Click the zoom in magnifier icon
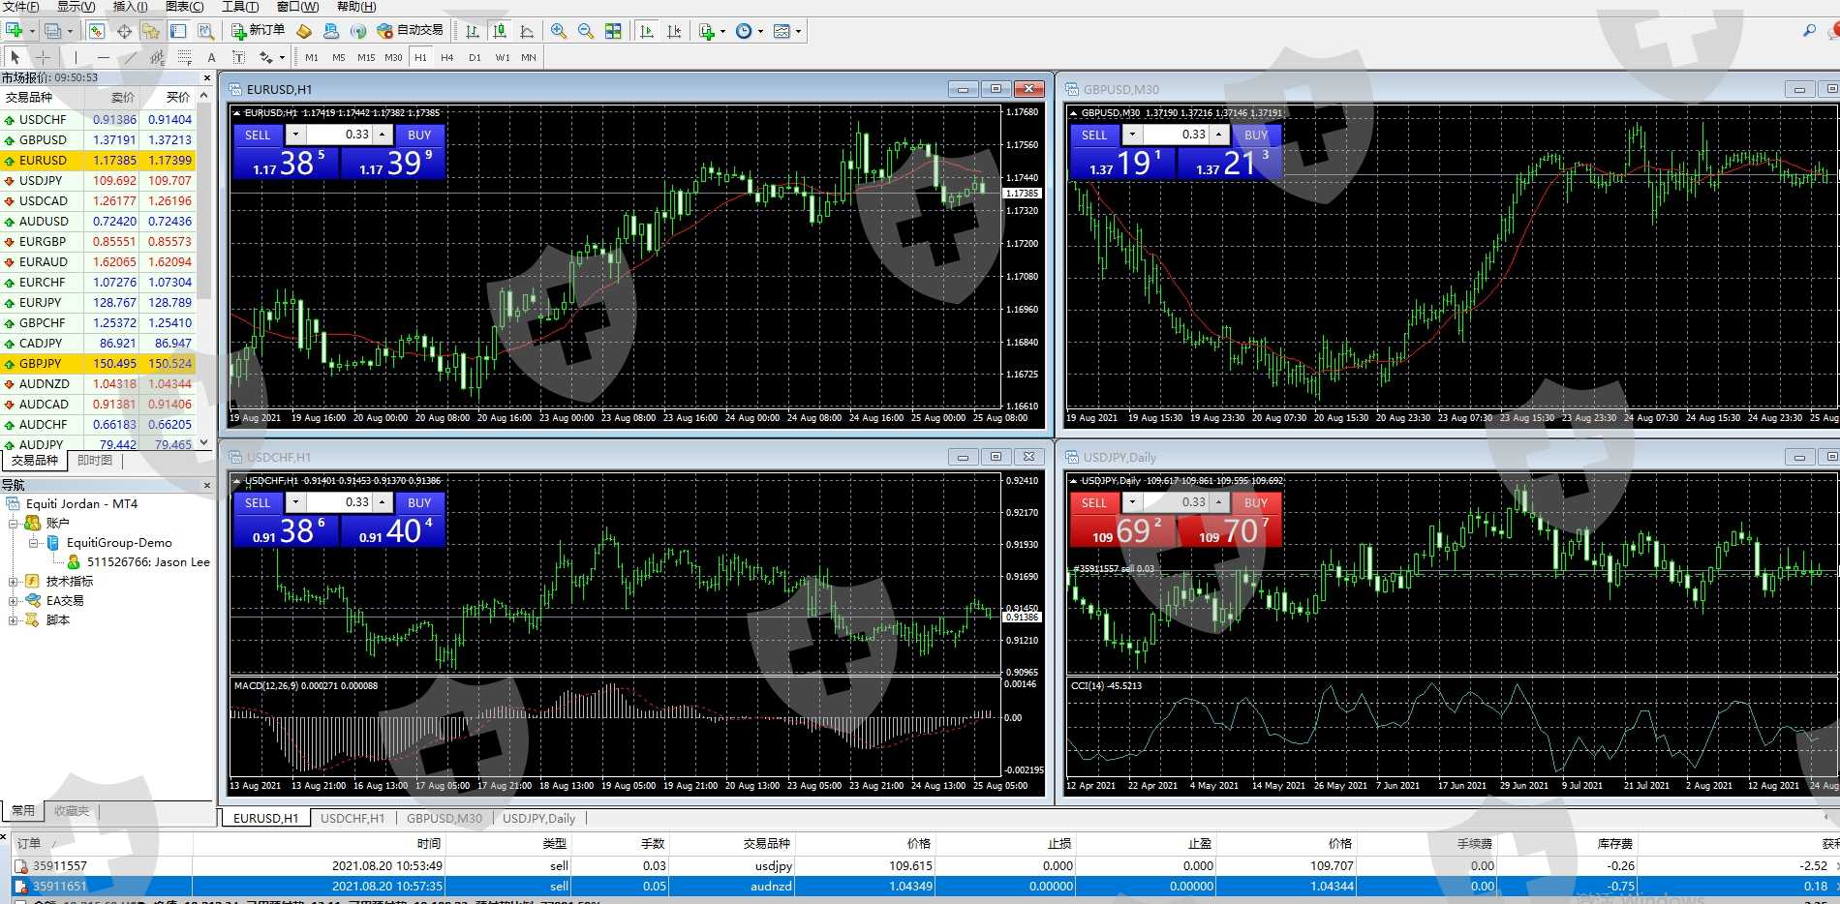Viewport: 1840px width, 904px height. click(559, 31)
